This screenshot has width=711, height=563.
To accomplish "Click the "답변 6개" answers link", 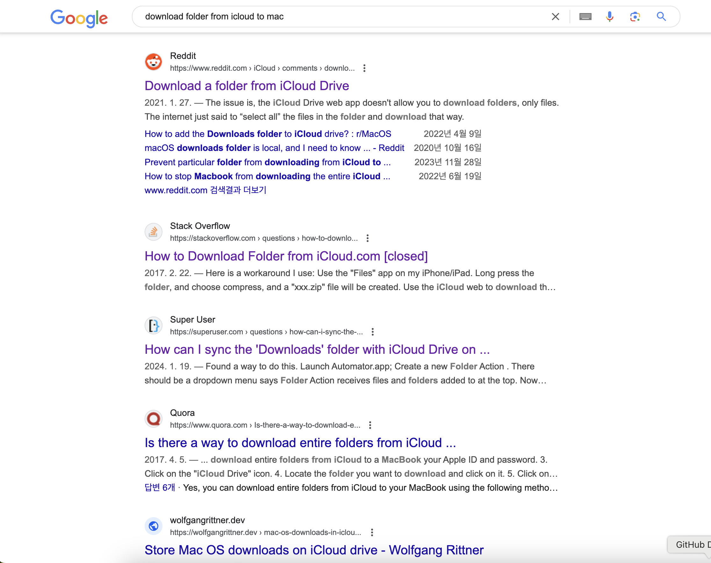I will pos(160,488).
